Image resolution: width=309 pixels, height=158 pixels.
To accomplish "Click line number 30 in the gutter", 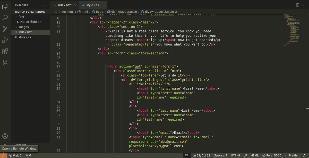I will (58, 80).
